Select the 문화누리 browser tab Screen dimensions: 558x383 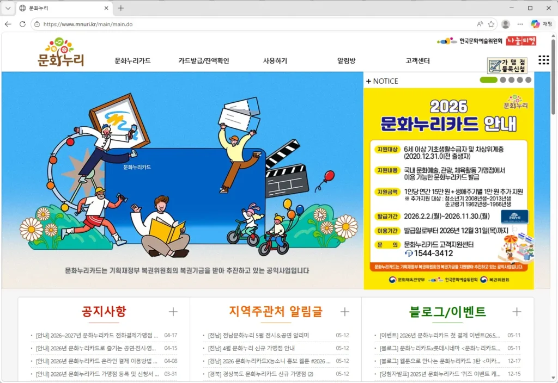[x=64, y=8]
